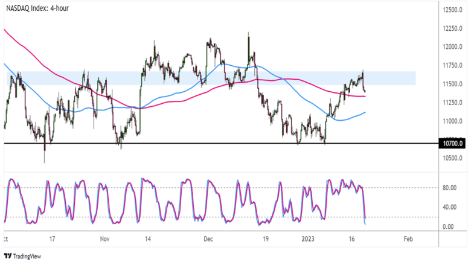Click the 10500.0 price axis label
The height and width of the screenshot is (265, 471).
(x=451, y=159)
